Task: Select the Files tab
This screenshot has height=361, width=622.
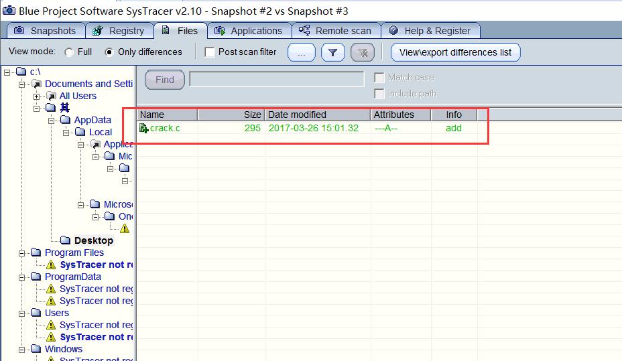Action: click(x=180, y=31)
